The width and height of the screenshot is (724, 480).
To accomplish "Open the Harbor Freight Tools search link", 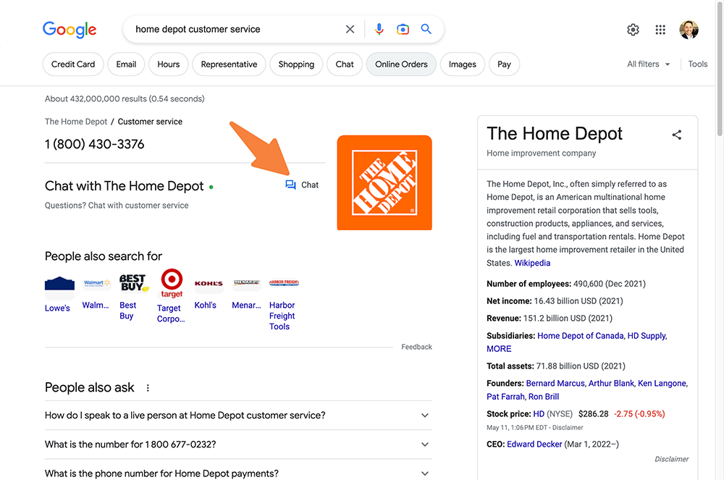I will (x=282, y=316).
